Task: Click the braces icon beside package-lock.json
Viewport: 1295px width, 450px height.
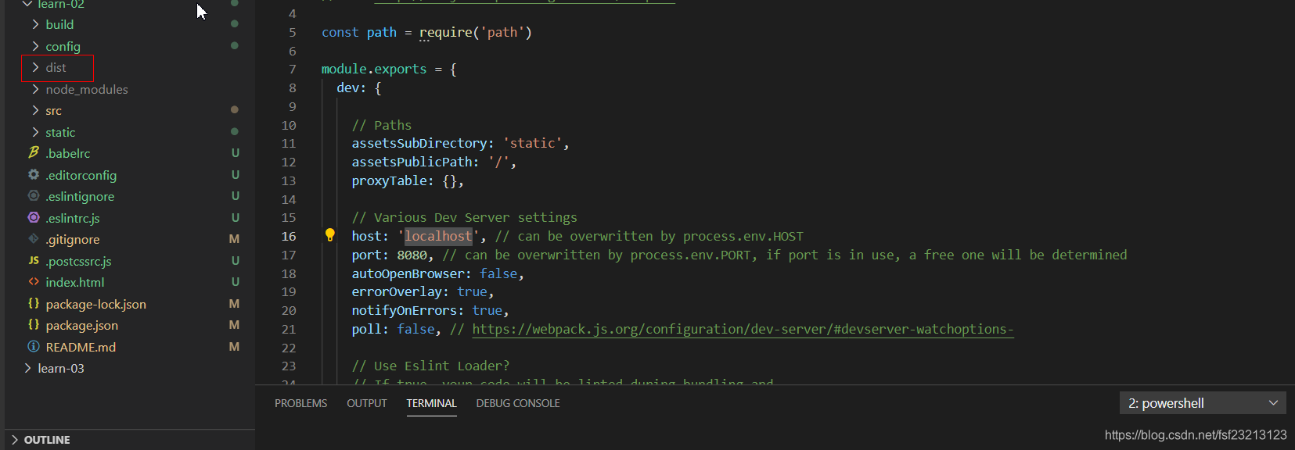Action: pos(34,303)
